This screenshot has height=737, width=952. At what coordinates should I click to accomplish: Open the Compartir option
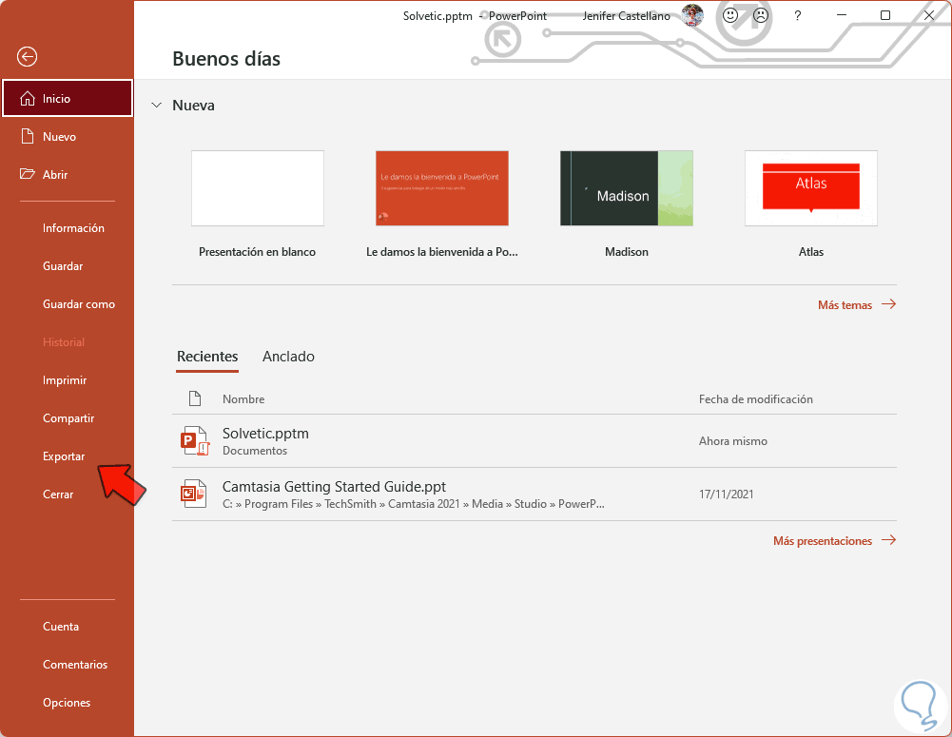[x=68, y=418]
